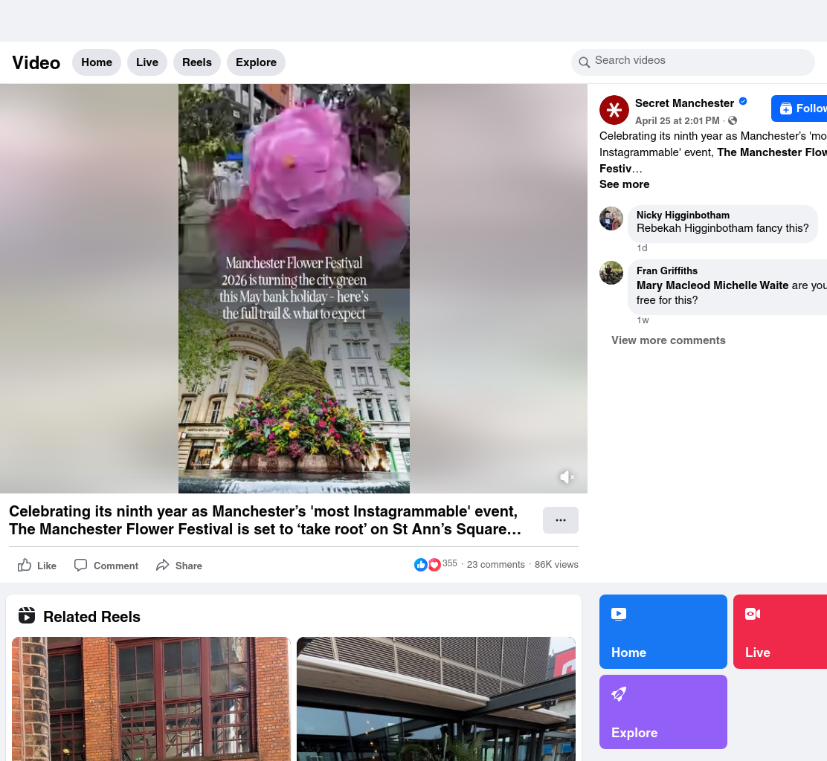827x761 pixels.
Task: Click the Search videos field
Action: tap(692, 62)
